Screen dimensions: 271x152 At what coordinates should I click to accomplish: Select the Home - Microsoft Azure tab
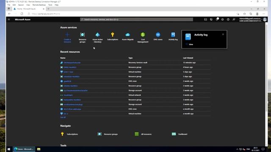point(29,9)
